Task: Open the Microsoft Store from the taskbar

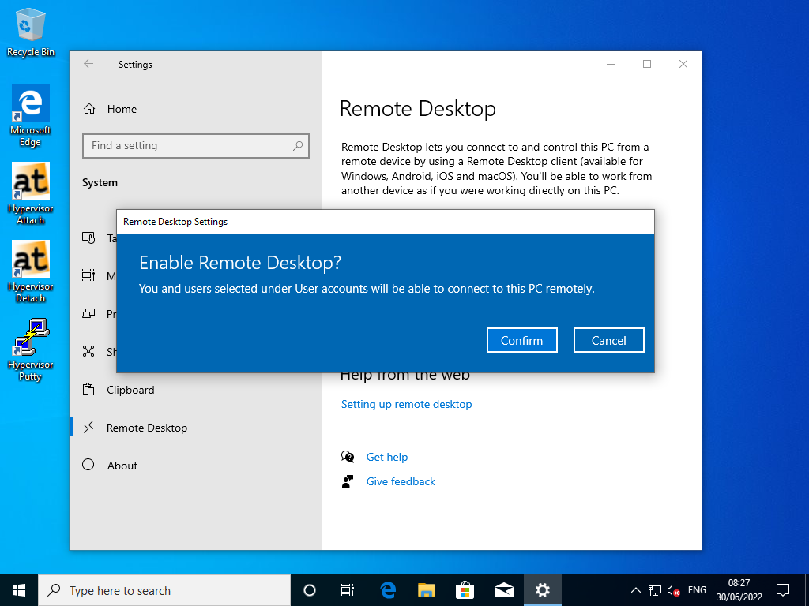Action: (465, 589)
